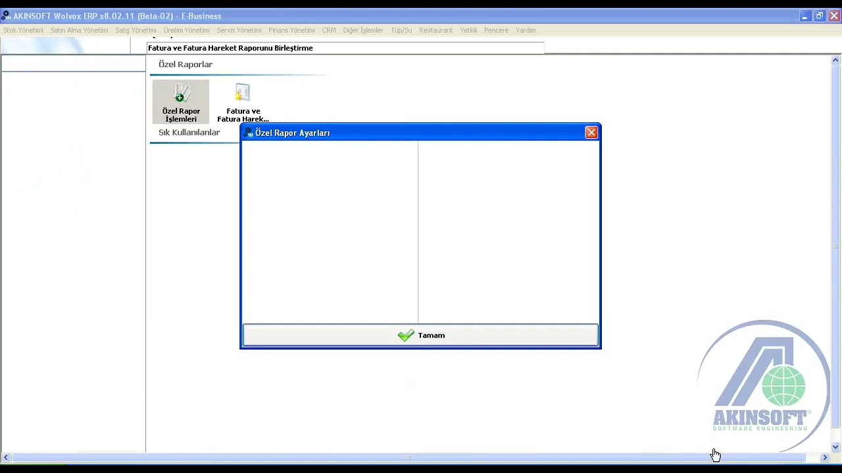Open the Servis Yönetimi menu

pos(239,30)
